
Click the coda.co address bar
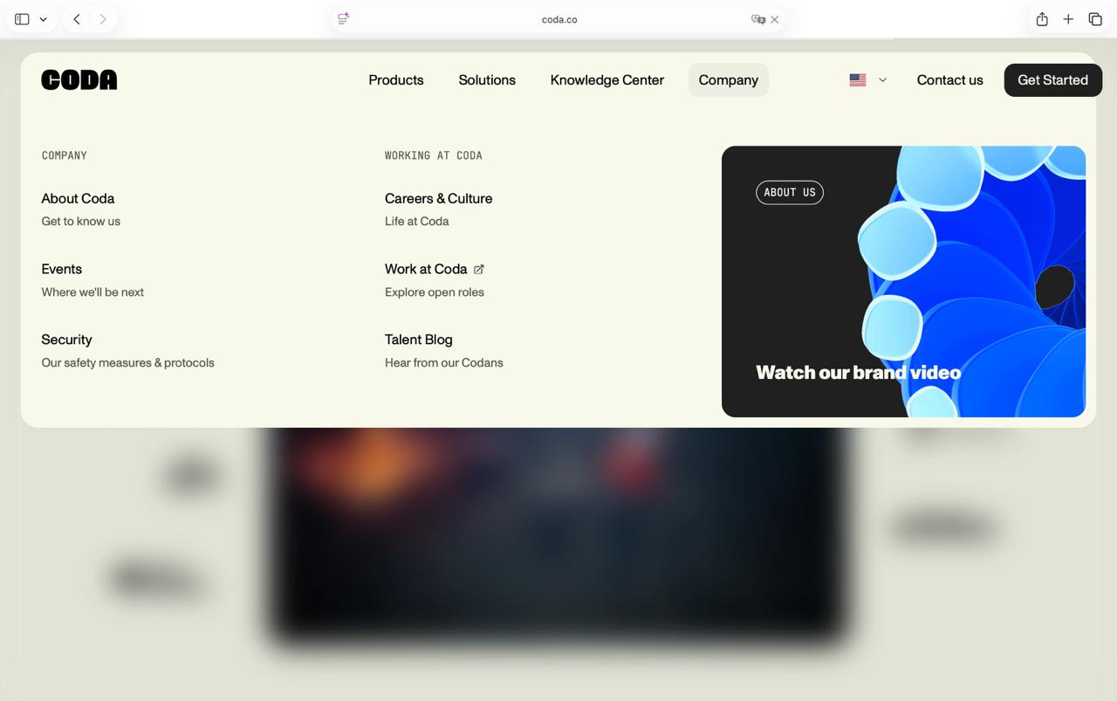(x=558, y=19)
